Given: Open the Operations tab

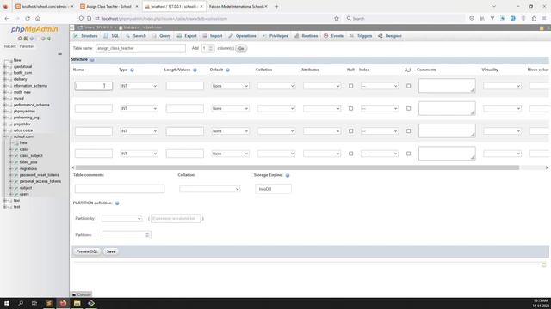Looking at the screenshot, I should click(x=242, y=36).
